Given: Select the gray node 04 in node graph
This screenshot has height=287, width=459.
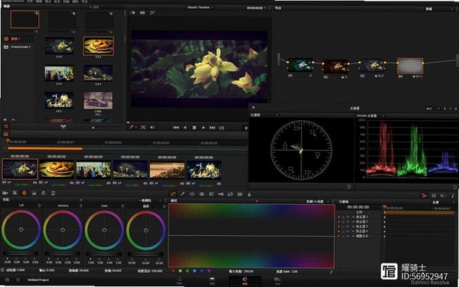Looking at the screenshot, I should [410, 66].
